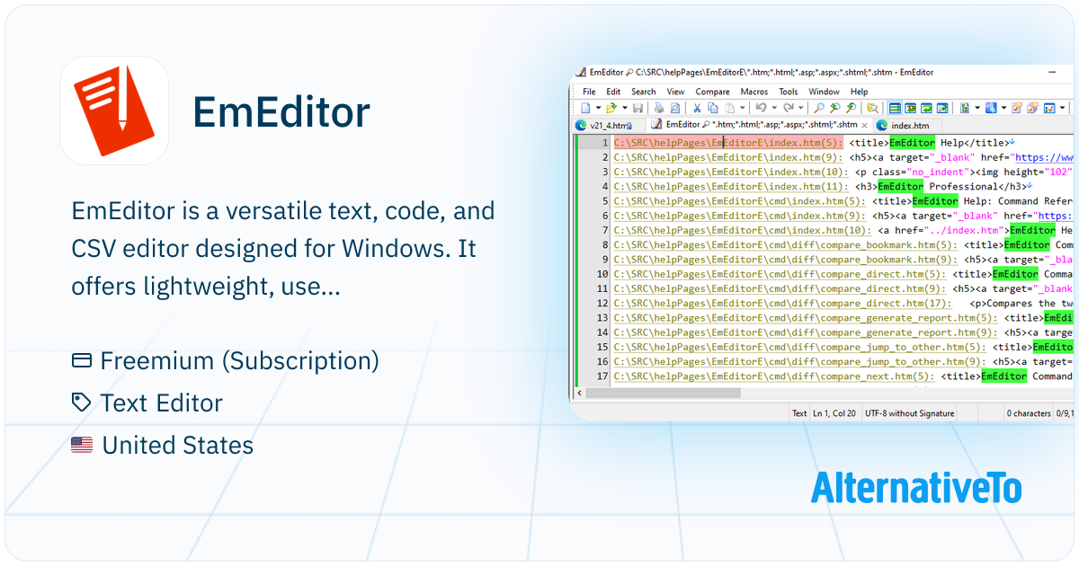
Task: Open the File menu
Action: (589, 92)
